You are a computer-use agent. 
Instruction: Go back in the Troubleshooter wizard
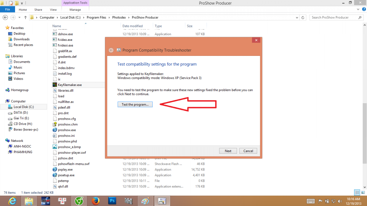(x=111, y=50)
